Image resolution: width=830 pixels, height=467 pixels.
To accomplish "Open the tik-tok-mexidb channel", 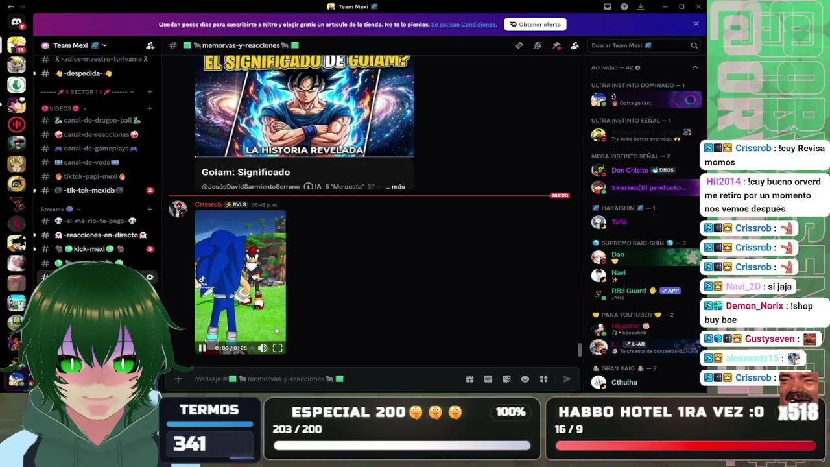I will click(97, 191).
